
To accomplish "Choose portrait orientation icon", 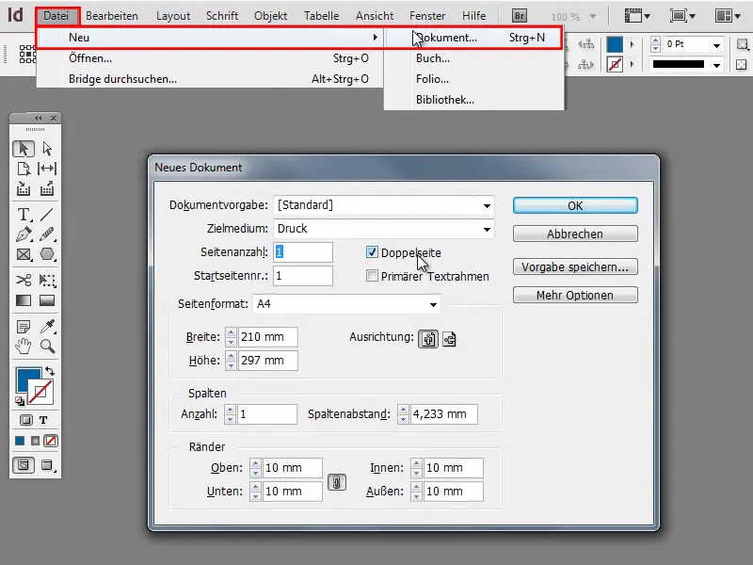I will 428,339.
